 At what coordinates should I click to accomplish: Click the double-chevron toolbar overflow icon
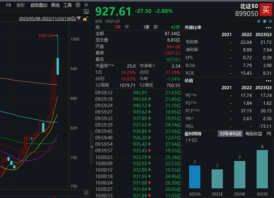pyautogui.click(x=86, y=5)
